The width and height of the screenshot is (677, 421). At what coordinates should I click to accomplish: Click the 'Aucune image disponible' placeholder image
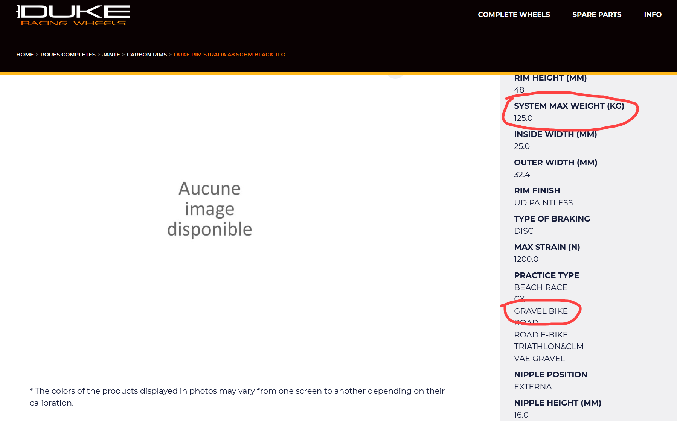pyautogui.click(x=209, y=209)
